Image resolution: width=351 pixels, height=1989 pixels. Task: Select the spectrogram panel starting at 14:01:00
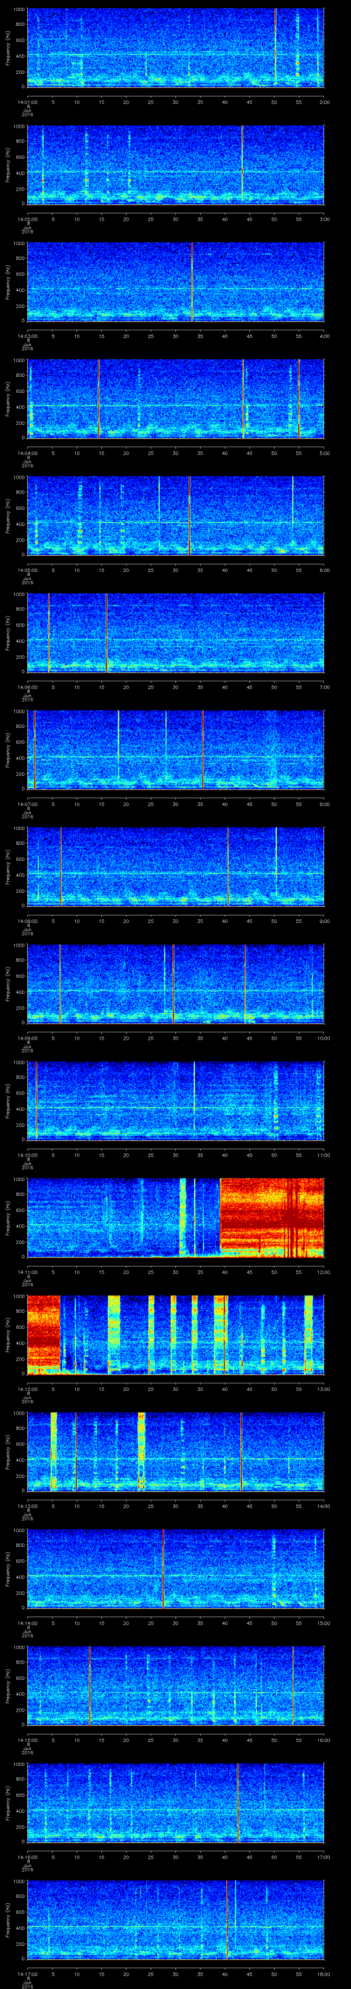point(175,48)
